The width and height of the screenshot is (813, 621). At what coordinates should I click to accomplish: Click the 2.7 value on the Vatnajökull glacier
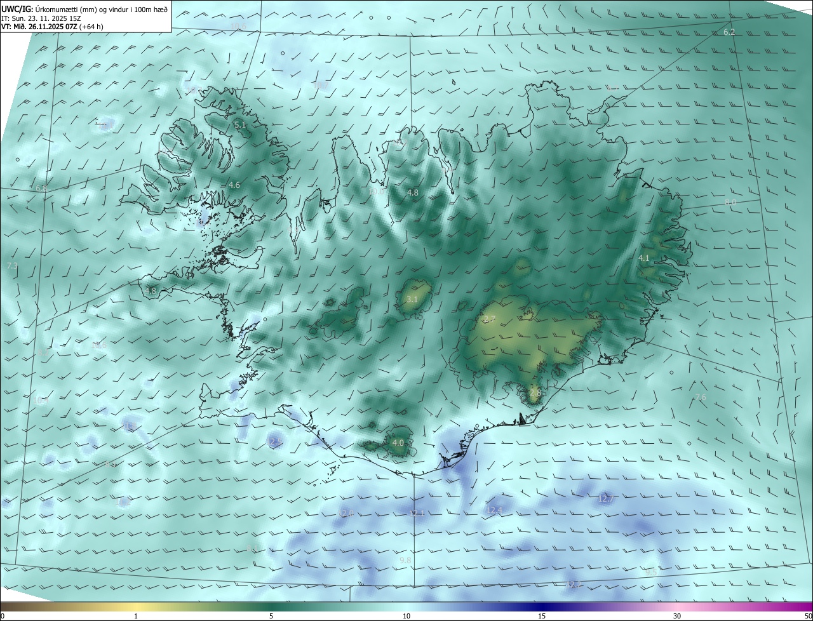489,319
